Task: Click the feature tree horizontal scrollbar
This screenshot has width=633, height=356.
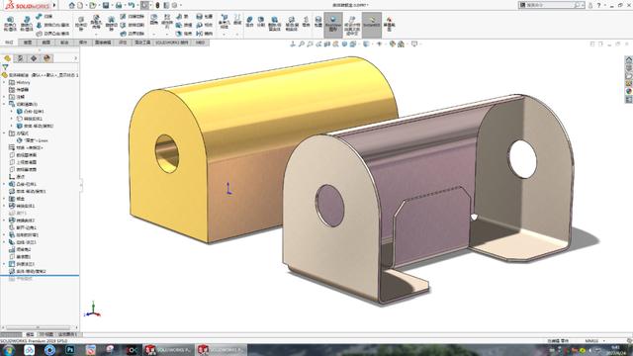Action: [x=39, y=327]
